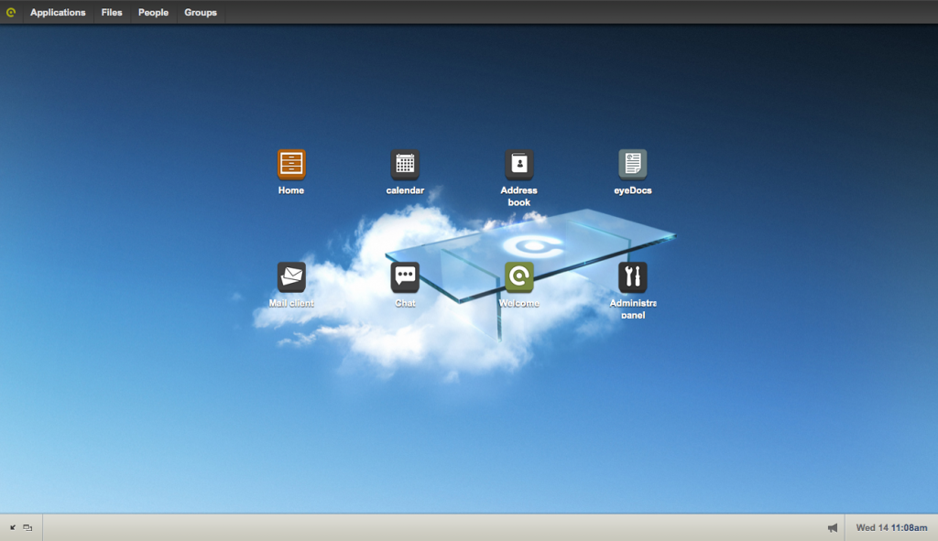Open the Applications menu
Viewport: 938px width, 541px height.
[58, 12]
